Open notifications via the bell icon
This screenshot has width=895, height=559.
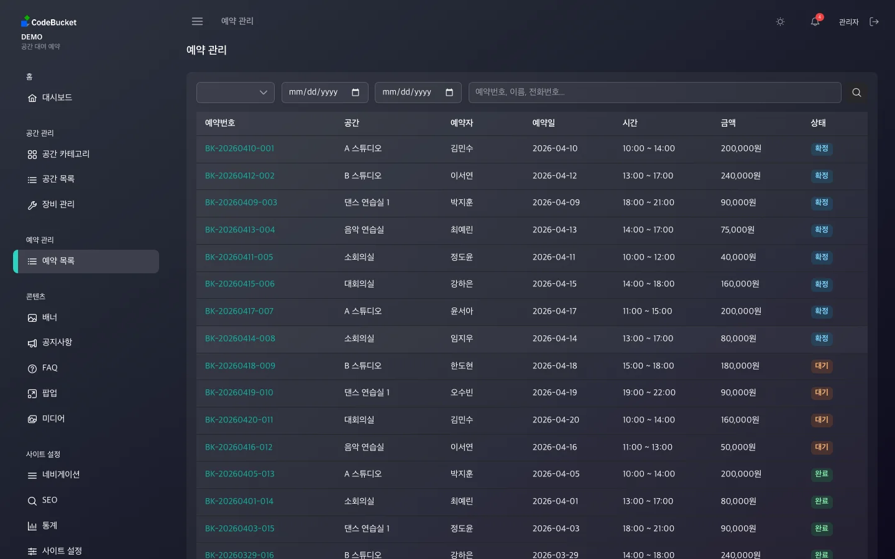pos(814,21)
